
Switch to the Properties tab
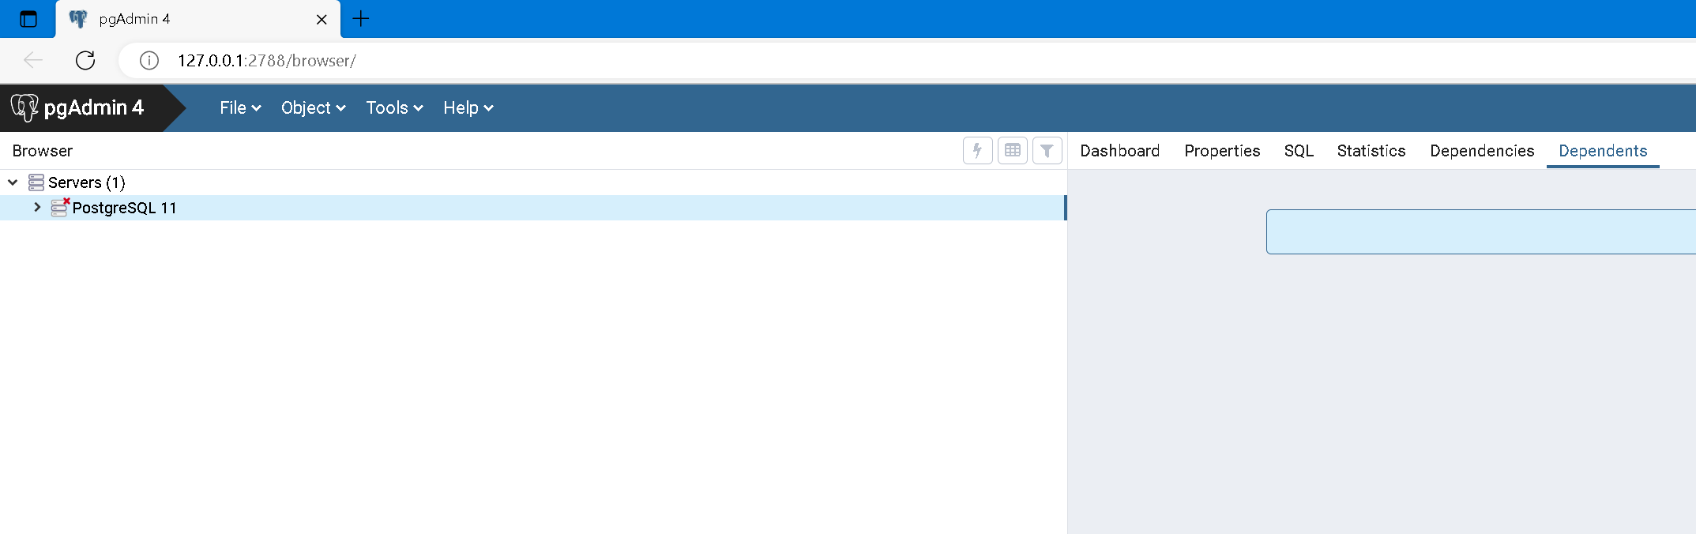tap(1222, 151)
